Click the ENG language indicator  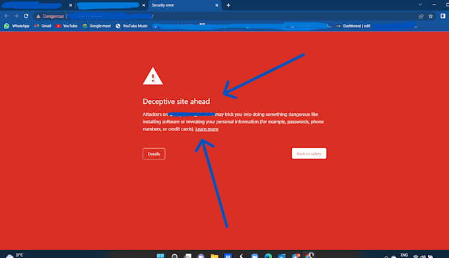pyautogui.click(x=404, y=255)
